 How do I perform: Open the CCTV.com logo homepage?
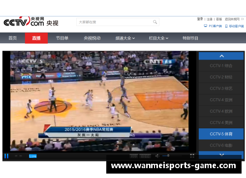[x=31, y=22]
